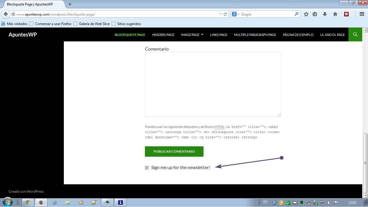Open the Firefox hamburger menu
368x207 pixels.
pyautogui.click(x=362, y=14)
